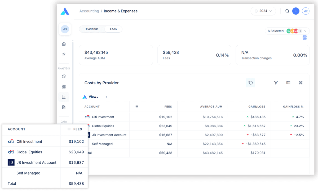
Task: Click the search magnifier icon
Action: (287, 11)
